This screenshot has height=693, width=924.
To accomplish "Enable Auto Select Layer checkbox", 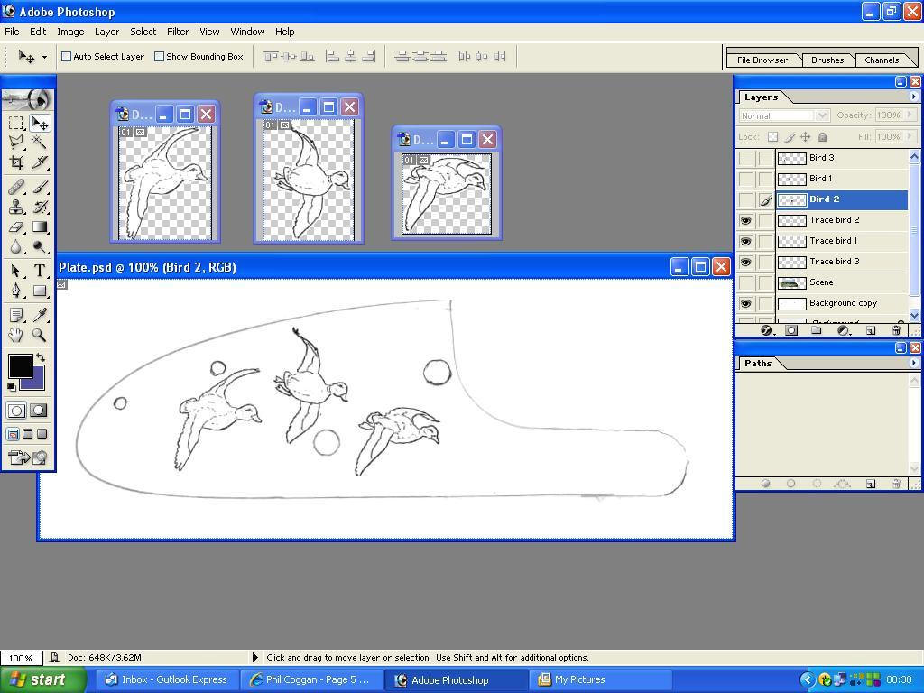I will click(x=67, y=57).
